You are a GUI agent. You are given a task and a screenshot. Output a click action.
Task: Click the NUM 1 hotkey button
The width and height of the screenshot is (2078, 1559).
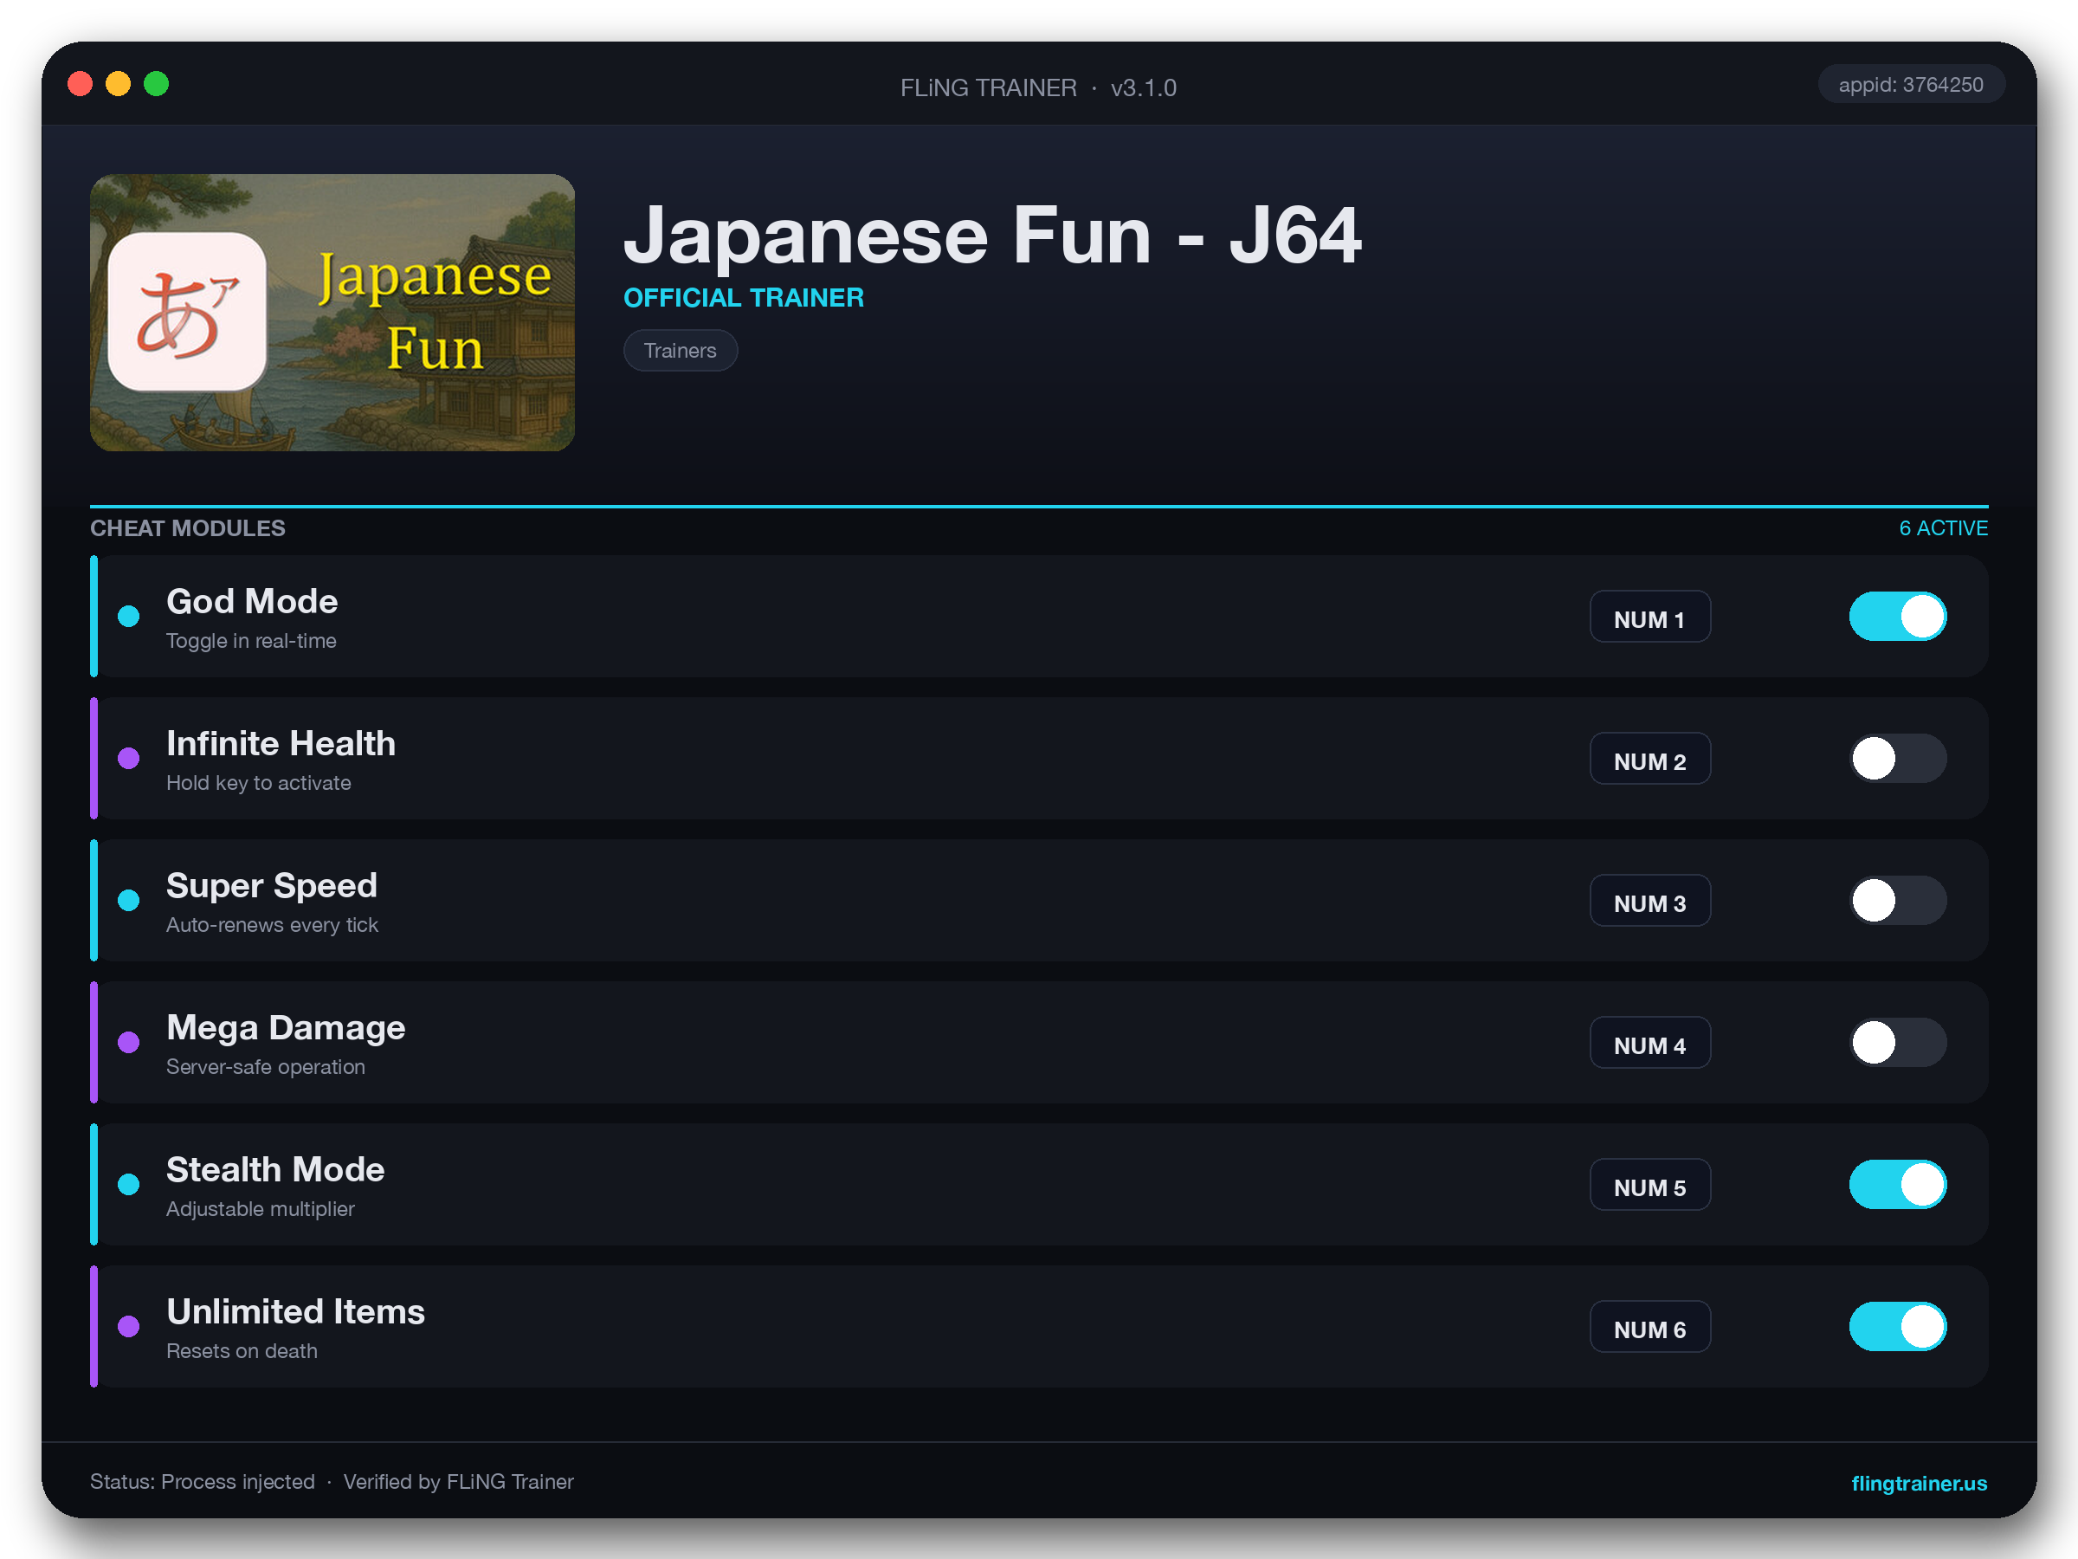(1649, 617)
